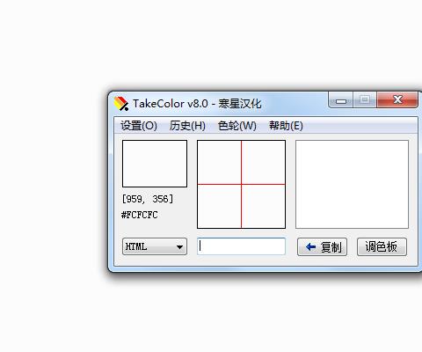Click the black dropdown arrow beside HTML
Image resolution: width=422 pixels, height=352 pixels.
tap(179, 247)
